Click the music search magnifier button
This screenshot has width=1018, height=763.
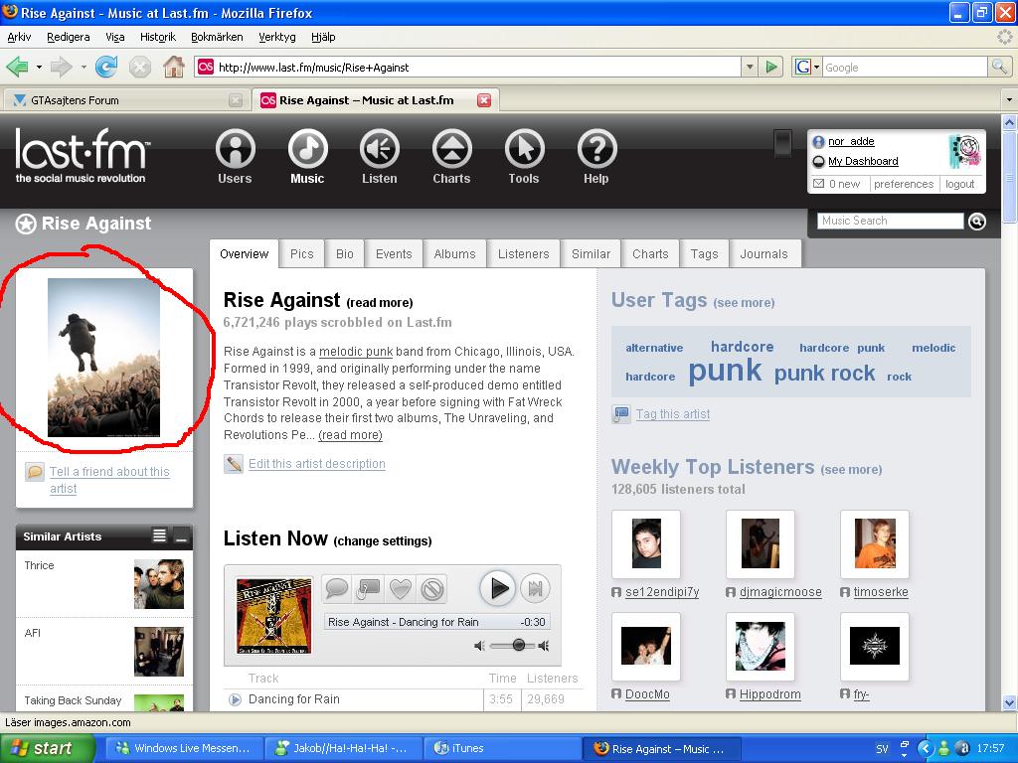coord(977,222)
